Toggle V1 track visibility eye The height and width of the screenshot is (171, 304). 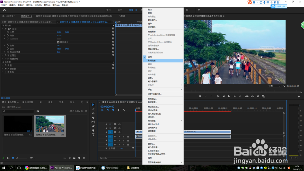(119, 132)
